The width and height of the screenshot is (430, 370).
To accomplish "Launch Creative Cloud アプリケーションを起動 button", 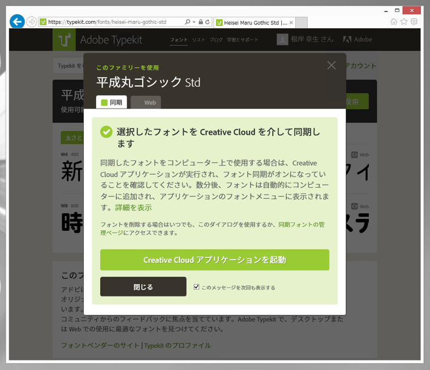I will coord(215,260).
